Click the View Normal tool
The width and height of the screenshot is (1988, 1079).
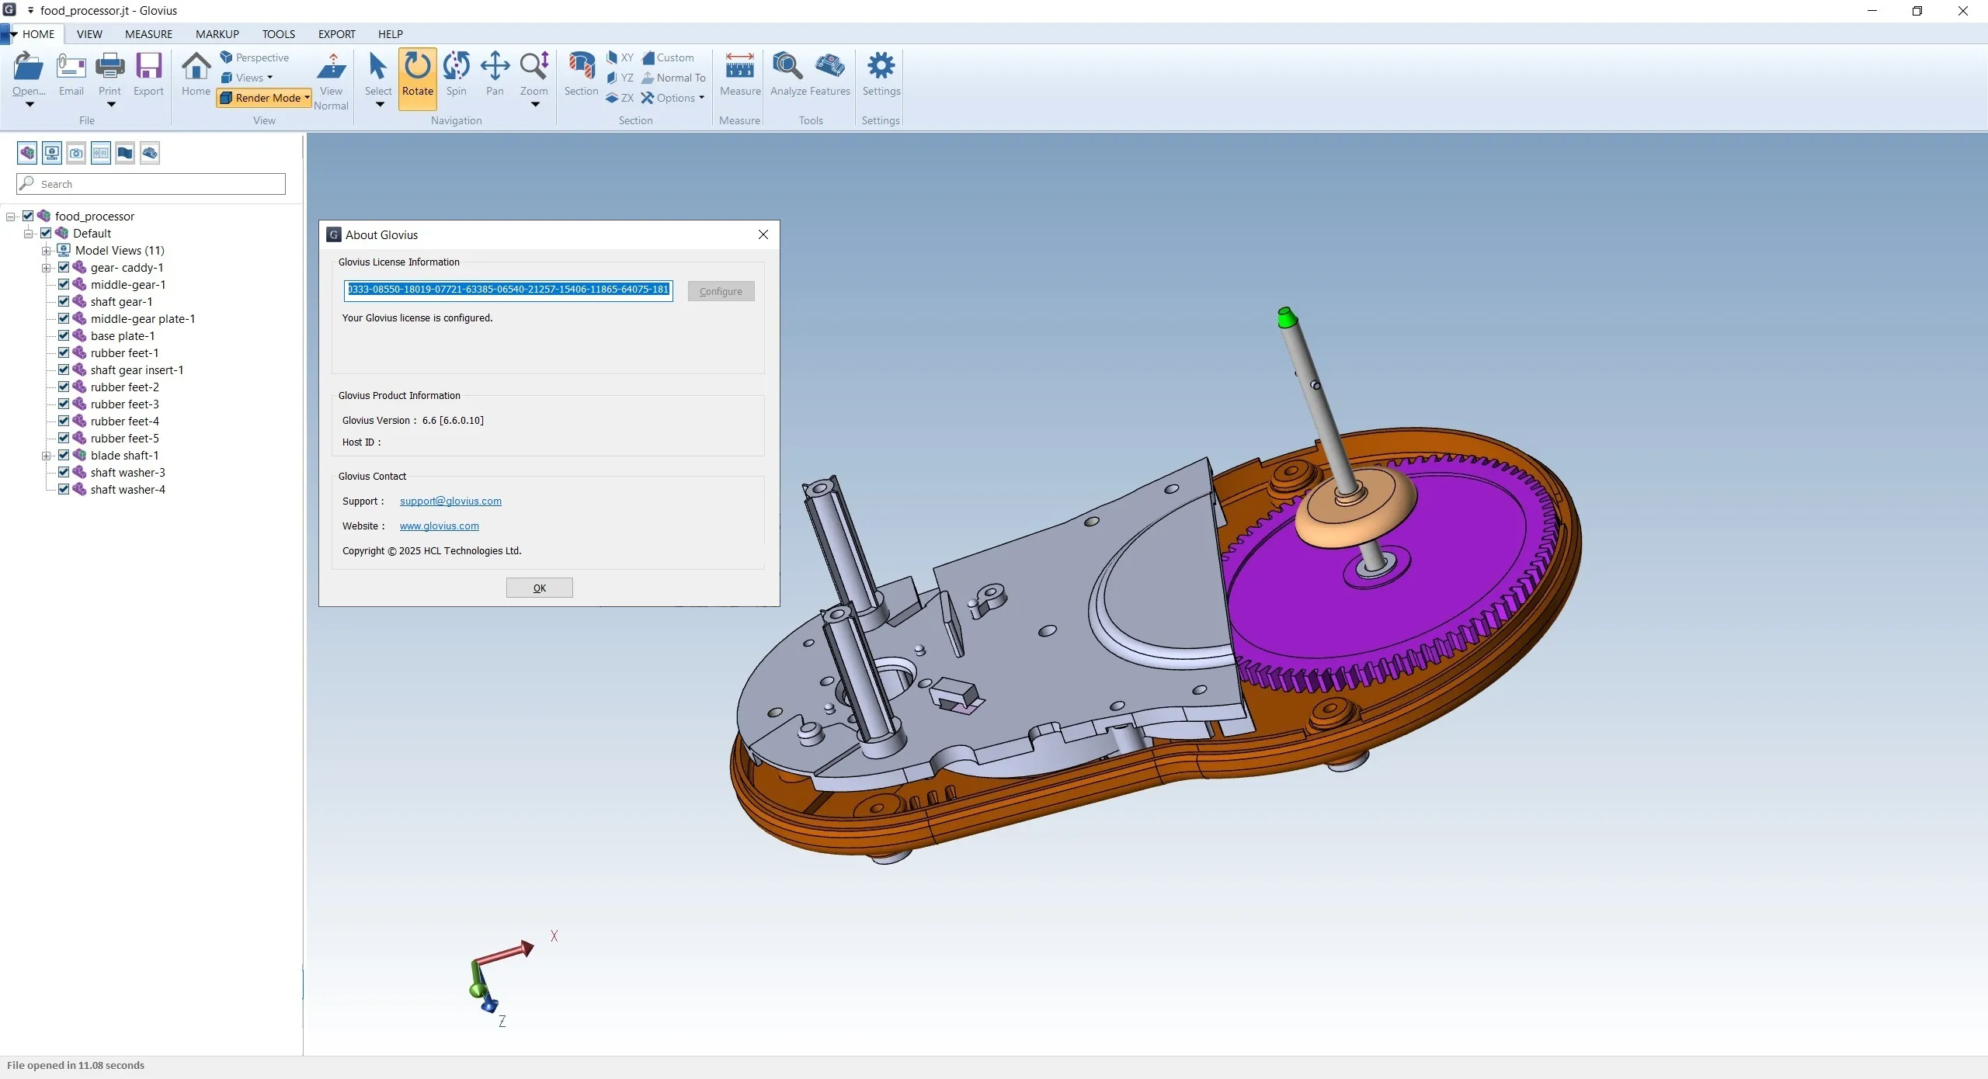331,81
